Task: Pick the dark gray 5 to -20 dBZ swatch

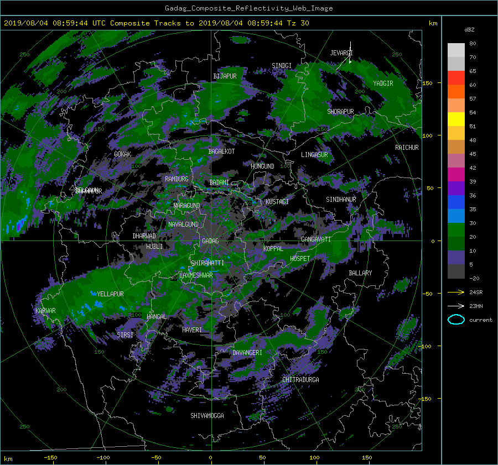Action: coord(456,271)
